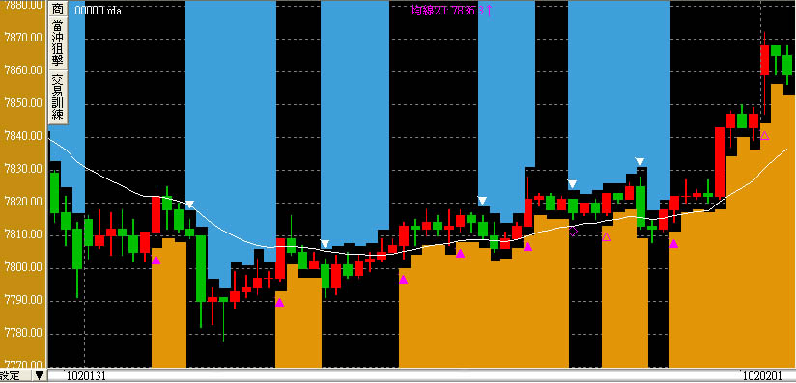
Task: Switch to the 交易訓練 vertical tab
Action: 58,97
